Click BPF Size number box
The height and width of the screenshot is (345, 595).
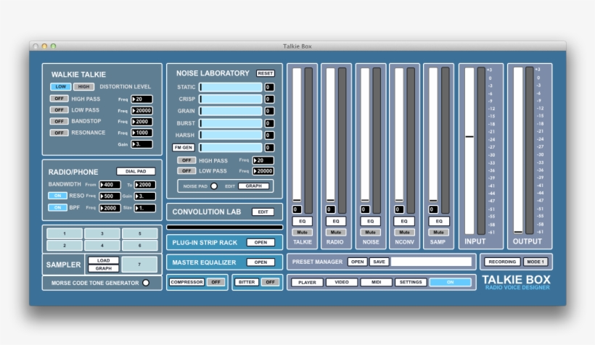point(145,208)
